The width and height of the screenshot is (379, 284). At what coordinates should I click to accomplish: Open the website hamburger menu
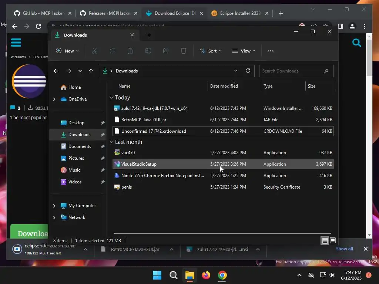(16, 43)
